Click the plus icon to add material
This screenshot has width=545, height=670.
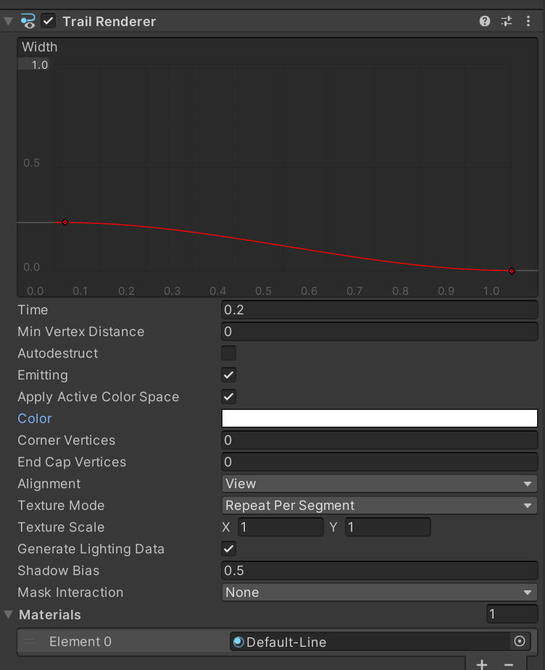[482, 663]
